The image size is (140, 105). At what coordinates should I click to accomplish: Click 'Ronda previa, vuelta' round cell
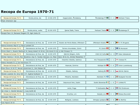(35, 30)
